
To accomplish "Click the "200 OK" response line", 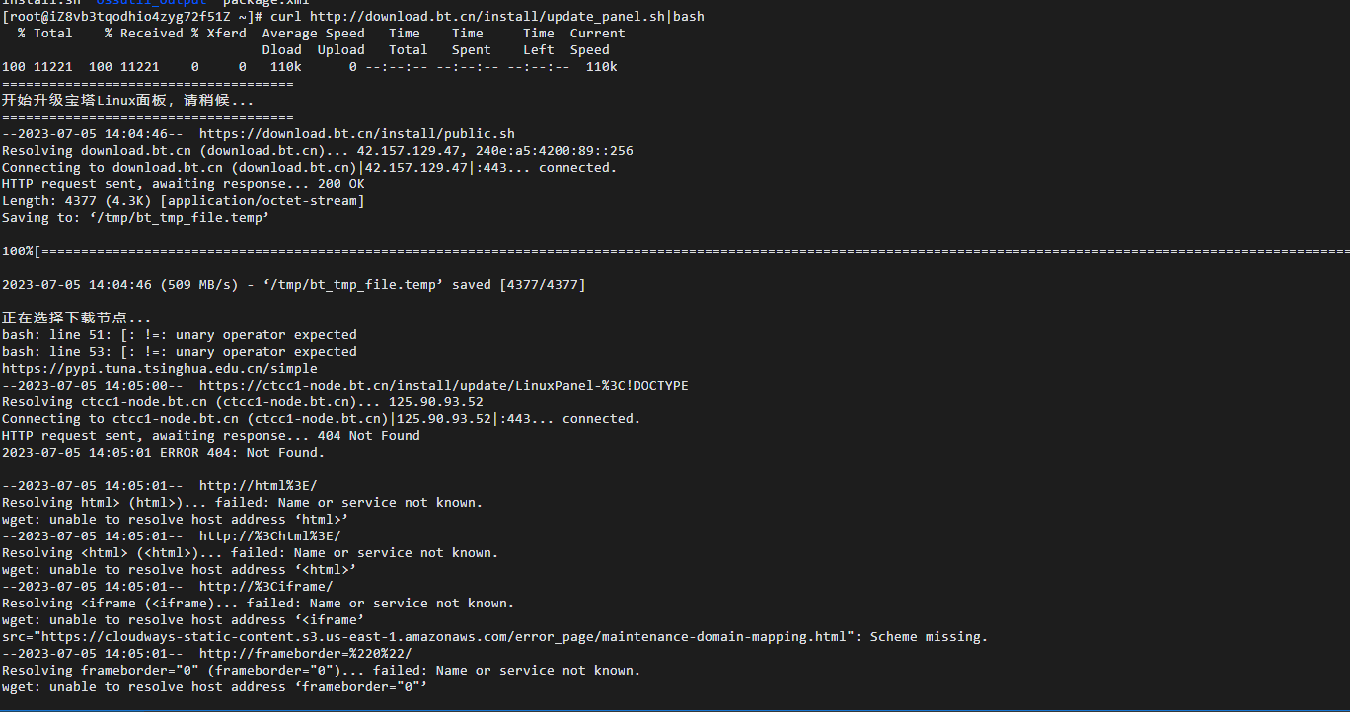I will (x=183, y=184).
